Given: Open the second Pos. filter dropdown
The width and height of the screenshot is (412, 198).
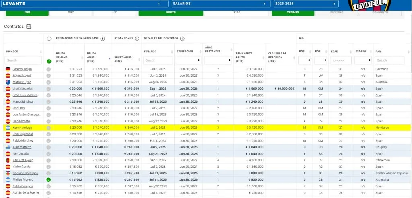Looking at the screenshot, I should pyautogui.click(x=320, y=60).
